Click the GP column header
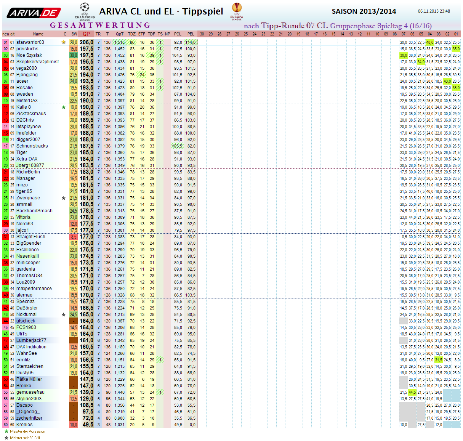Viewport: 463px width, 441px height. point(86,34)
